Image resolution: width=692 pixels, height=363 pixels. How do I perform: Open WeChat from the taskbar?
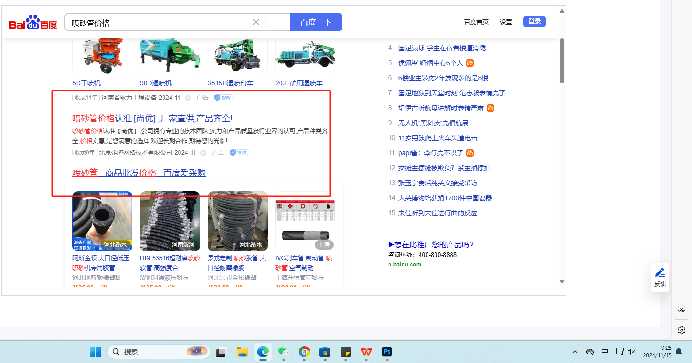coord(283,352)
